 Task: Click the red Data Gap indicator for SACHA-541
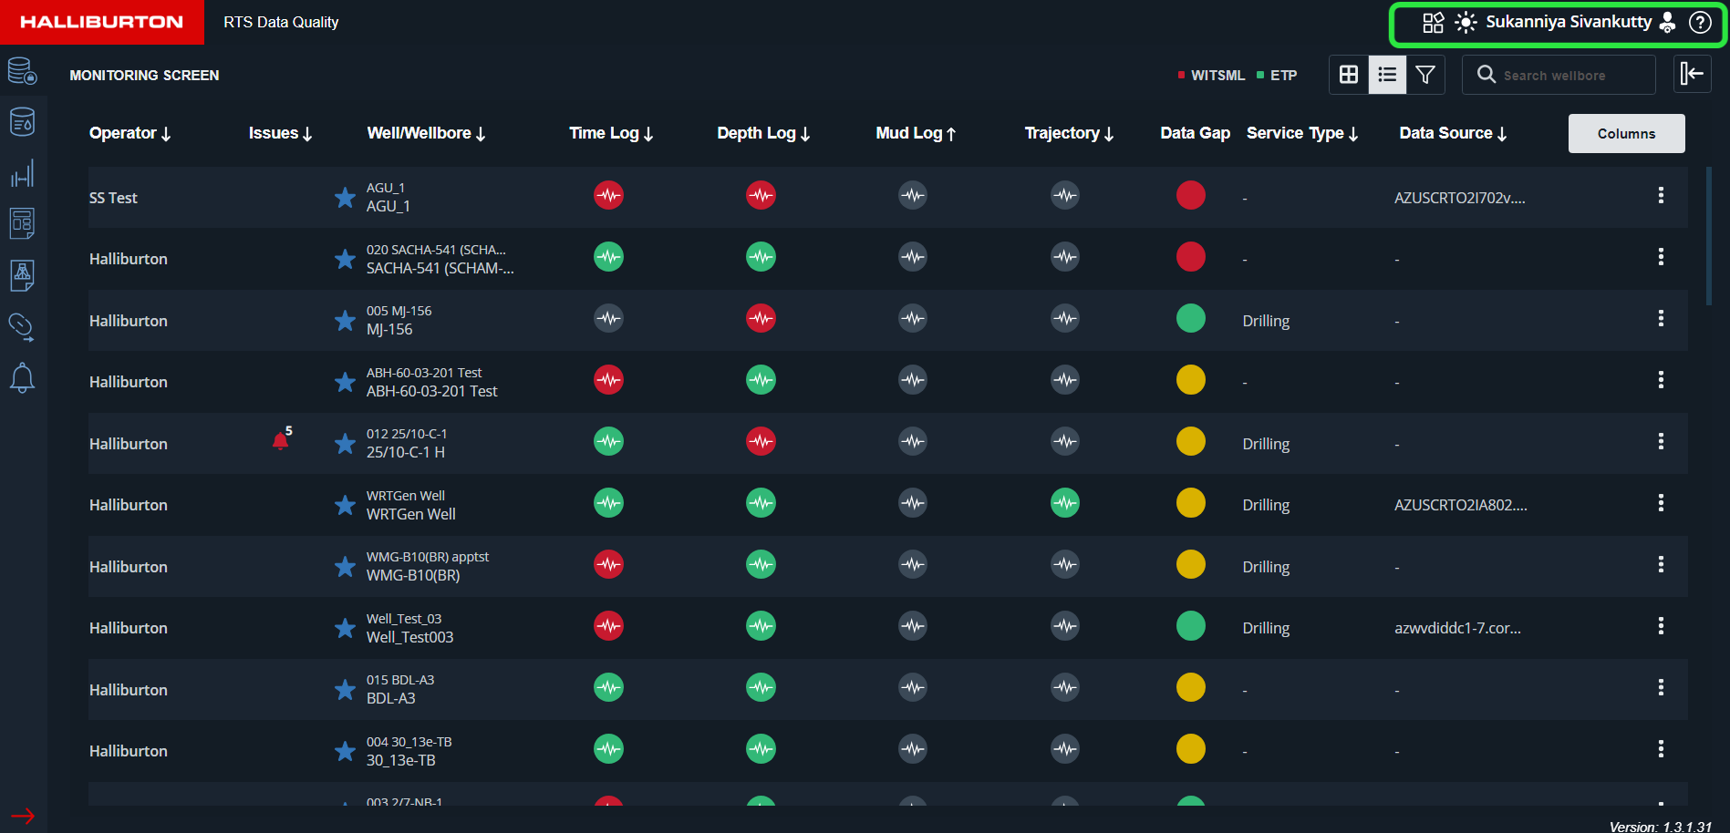tap(1190, 257)
